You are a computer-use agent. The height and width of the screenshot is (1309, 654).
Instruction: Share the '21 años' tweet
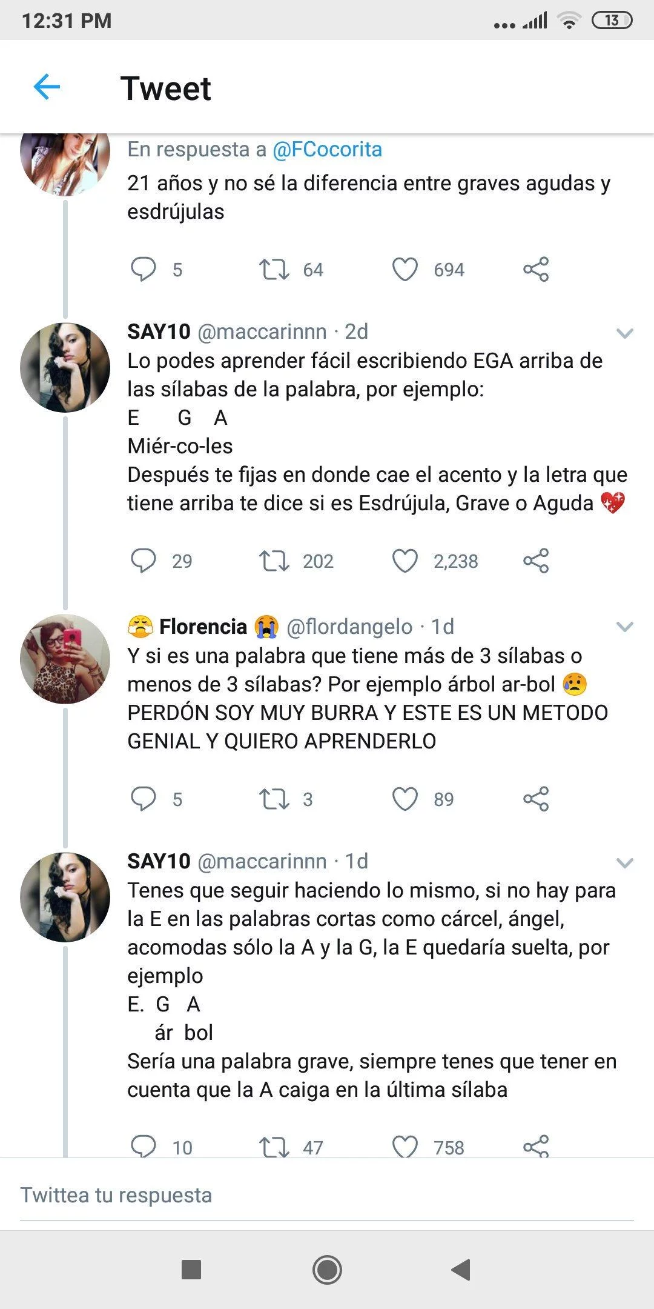[536, 269]
